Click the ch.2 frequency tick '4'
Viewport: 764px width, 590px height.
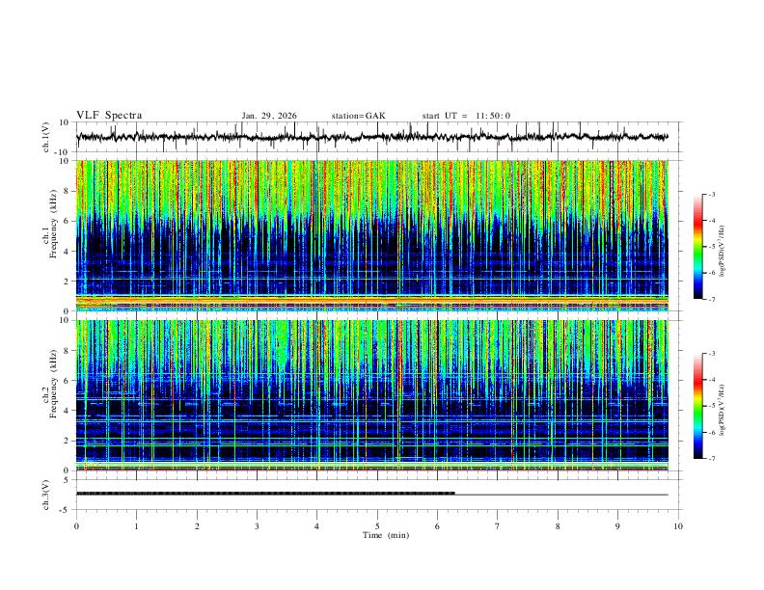point(67,411)
